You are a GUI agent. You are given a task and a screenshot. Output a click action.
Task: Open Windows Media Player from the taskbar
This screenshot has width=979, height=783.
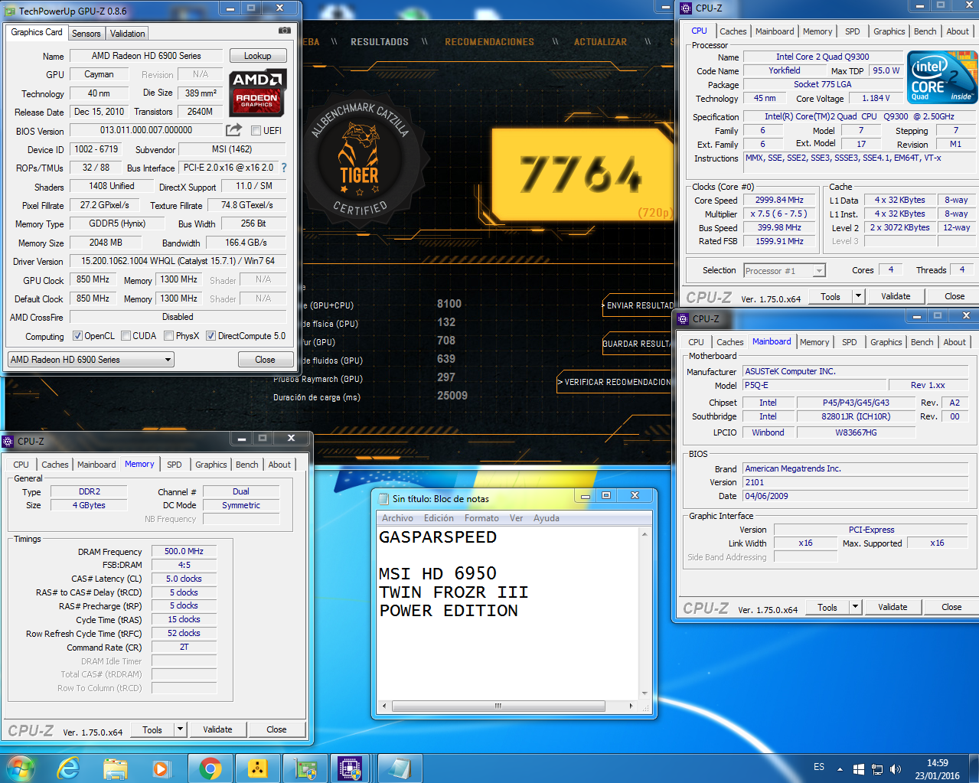click(161, 768)
